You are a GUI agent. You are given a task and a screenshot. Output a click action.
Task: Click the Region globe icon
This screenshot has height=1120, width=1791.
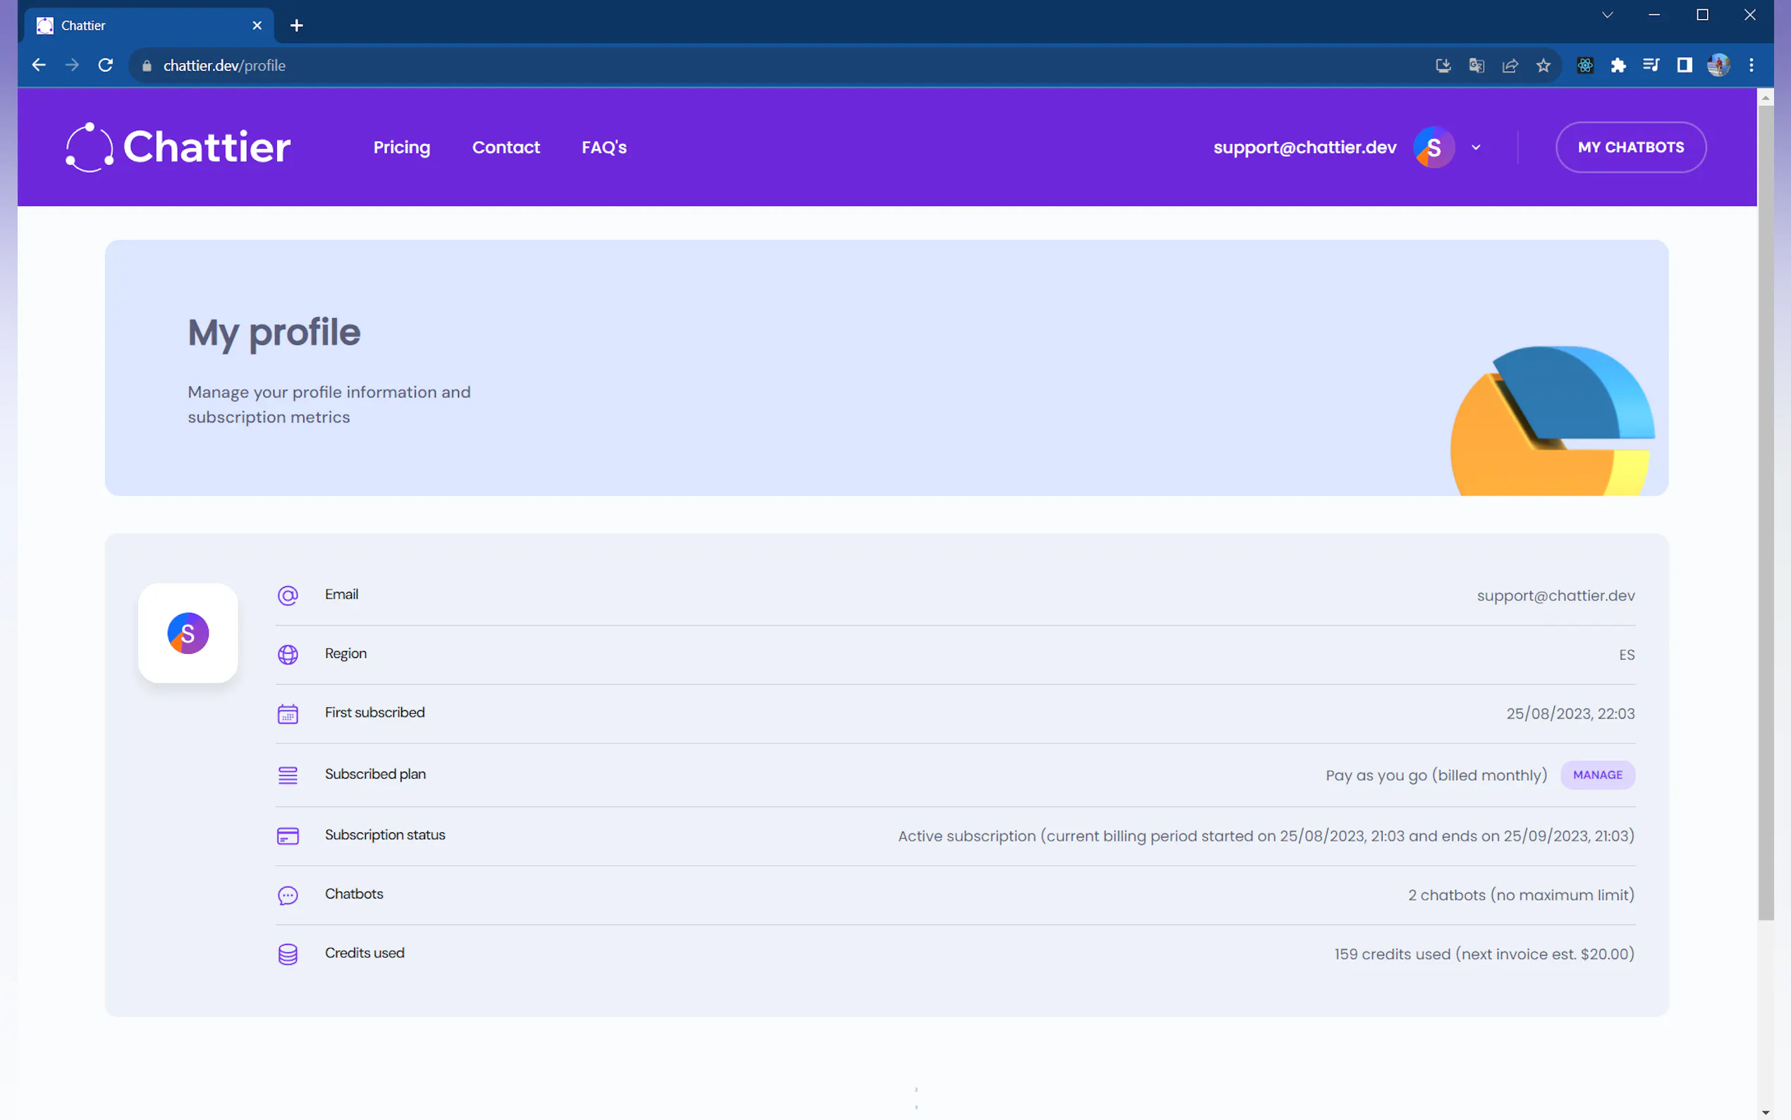pos(287,655)
